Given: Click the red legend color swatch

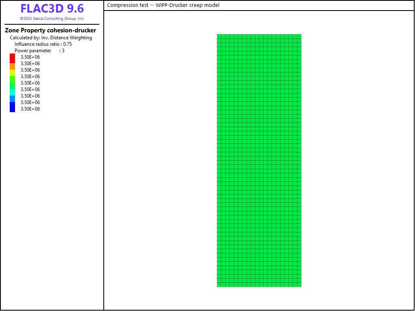Looking at the screenshot, I should [x=12, y=58].
